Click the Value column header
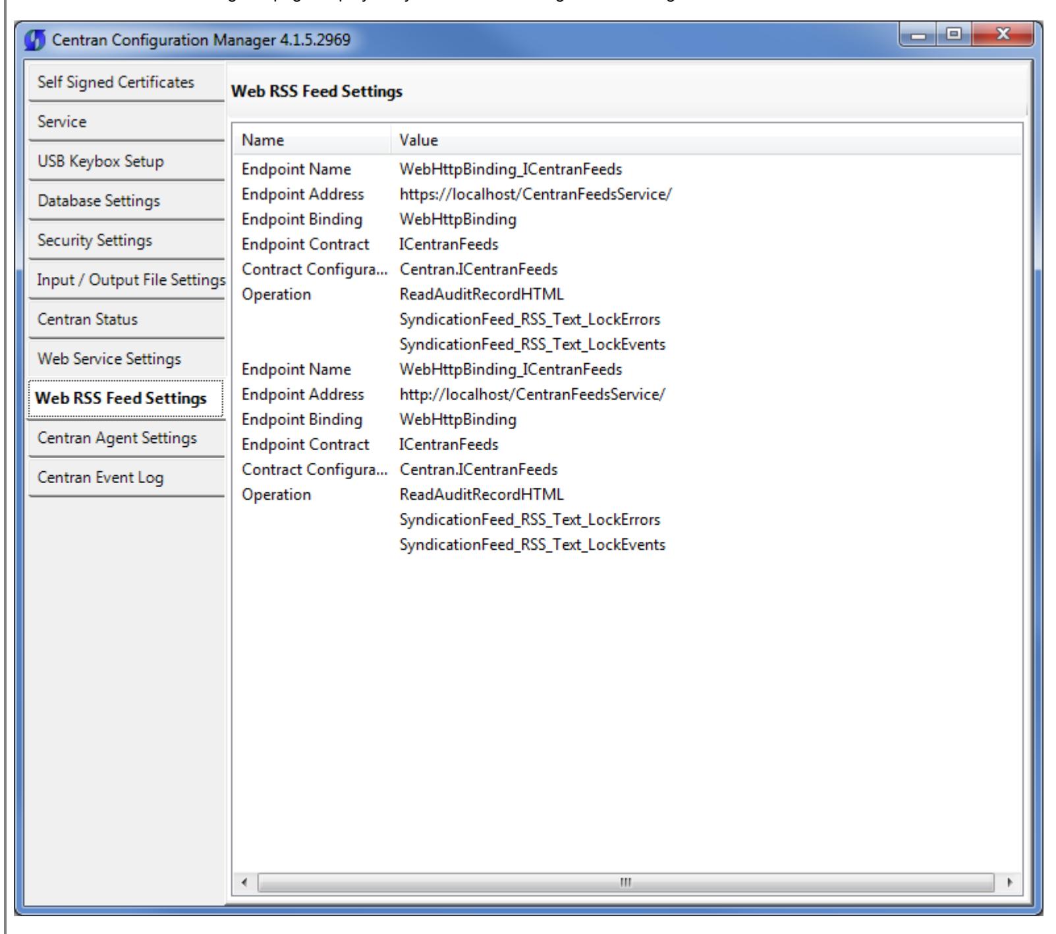 point(706,140)
